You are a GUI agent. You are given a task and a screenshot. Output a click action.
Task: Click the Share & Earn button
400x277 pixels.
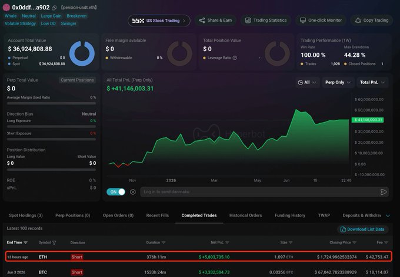pyautogui.click(x=215, y=21)
